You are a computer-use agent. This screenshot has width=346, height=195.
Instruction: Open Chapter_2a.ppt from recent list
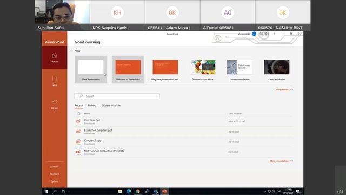(184, 142)
